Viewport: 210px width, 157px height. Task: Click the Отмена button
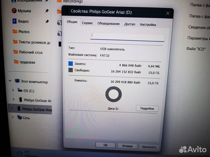[x=127, y=146]
